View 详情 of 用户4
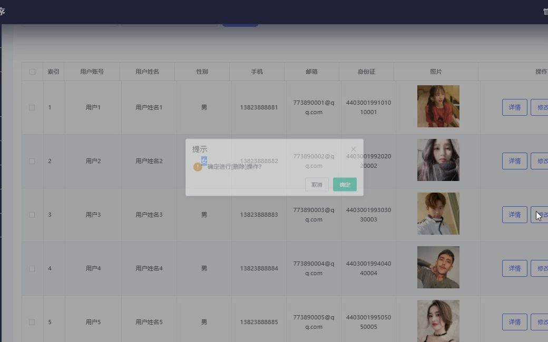The image size is (548, 342). click(x=514, y=268)
